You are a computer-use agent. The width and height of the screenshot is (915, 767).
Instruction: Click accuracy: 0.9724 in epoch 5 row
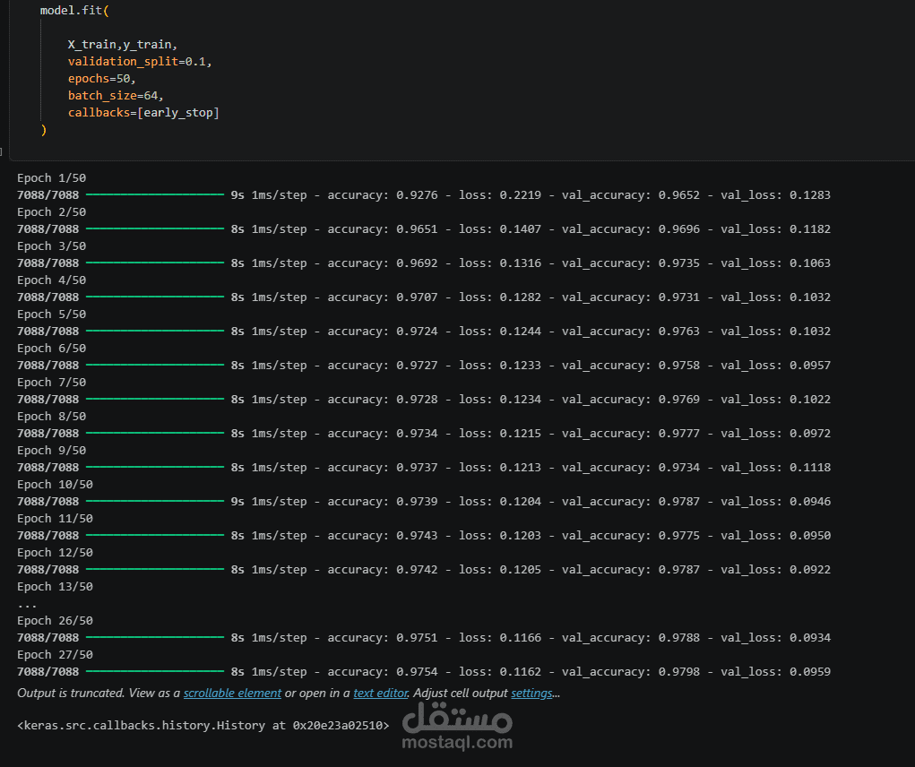pyautogui.click(x=383, y=332)
